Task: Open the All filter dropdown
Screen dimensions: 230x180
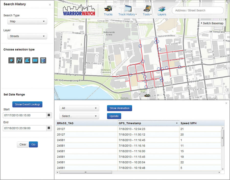Action: [x=79, y=108]
